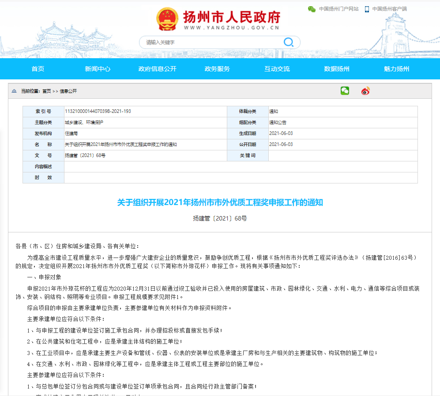Screen dimensions: 440x396
Task: Select the 政务服务 navigation item
Action: [217, 69]
